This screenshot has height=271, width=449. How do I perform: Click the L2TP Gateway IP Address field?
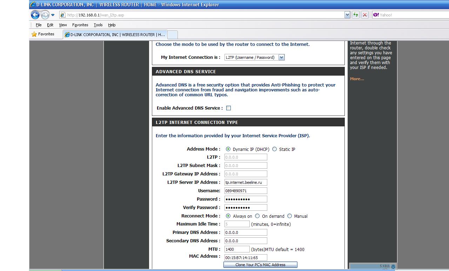point(246,174)
